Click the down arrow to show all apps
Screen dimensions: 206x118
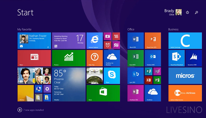pos(20,110)
